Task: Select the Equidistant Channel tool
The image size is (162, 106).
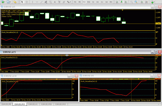Action: click(46, 2)
